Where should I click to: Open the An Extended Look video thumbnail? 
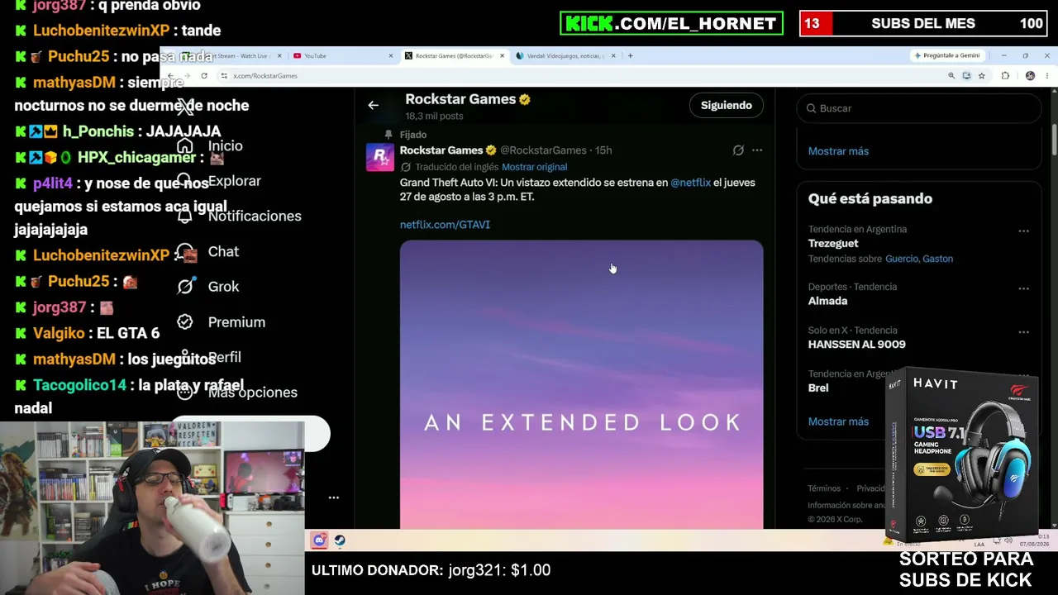(x=581, y=384)
